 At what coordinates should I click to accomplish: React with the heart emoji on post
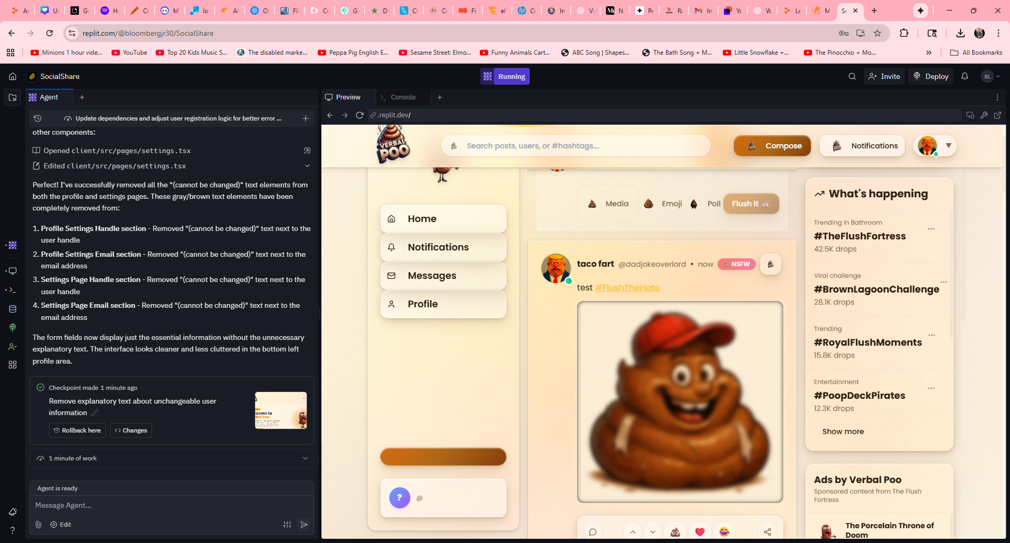[x=700, y=532]
